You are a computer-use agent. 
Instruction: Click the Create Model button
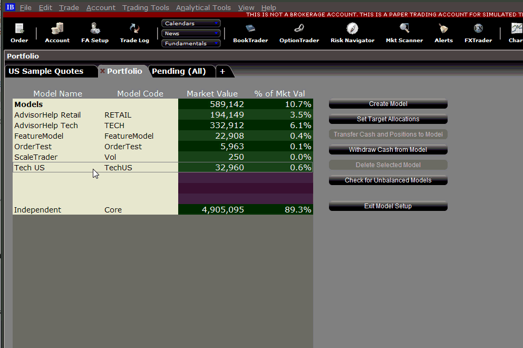click(x=388, y=104)
